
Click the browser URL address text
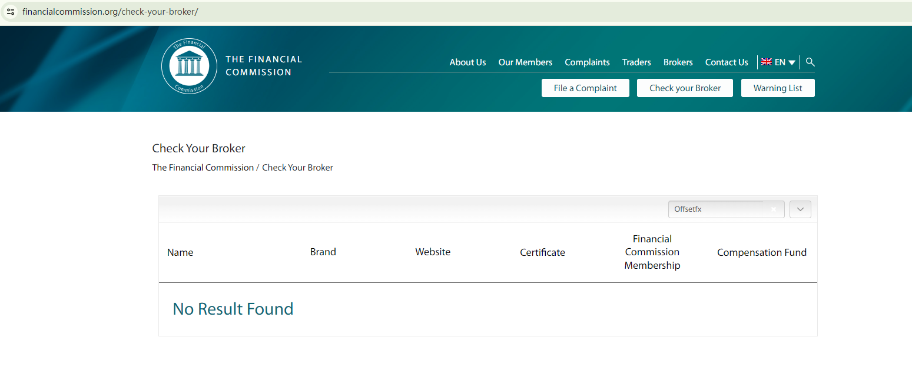pos(110,12)
